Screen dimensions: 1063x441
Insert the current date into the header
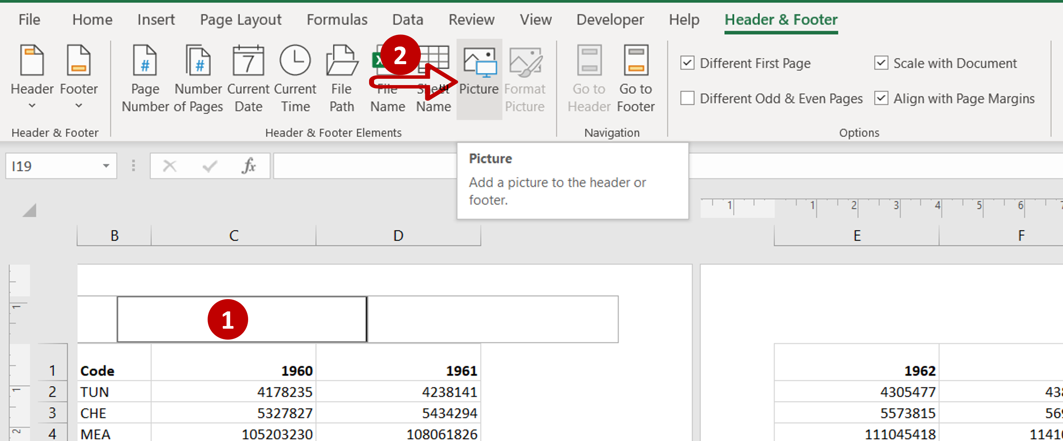coord(248,76)
